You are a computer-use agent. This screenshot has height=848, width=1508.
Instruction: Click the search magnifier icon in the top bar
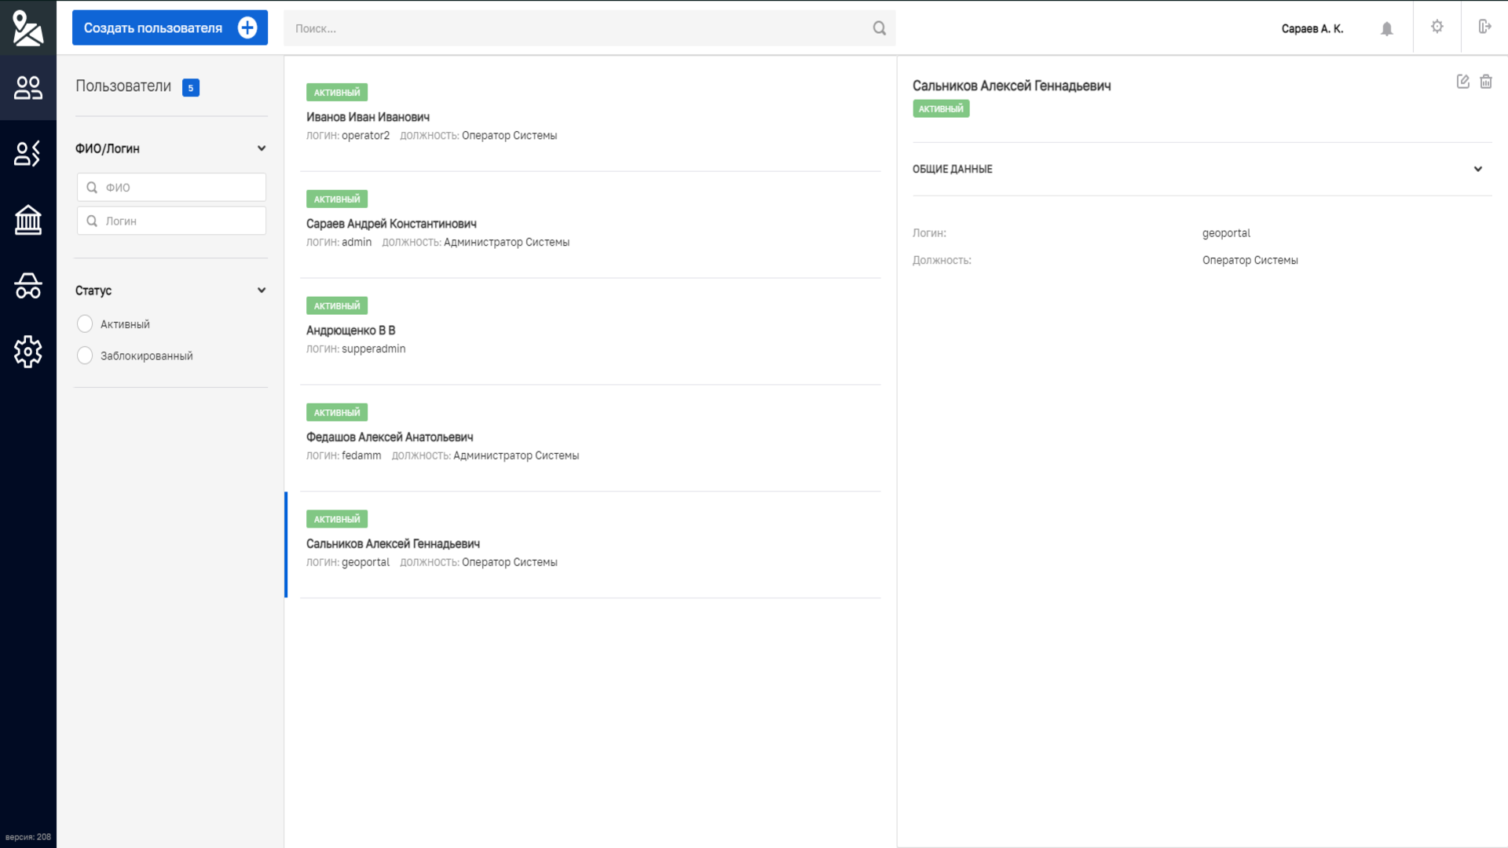point(879,28)
